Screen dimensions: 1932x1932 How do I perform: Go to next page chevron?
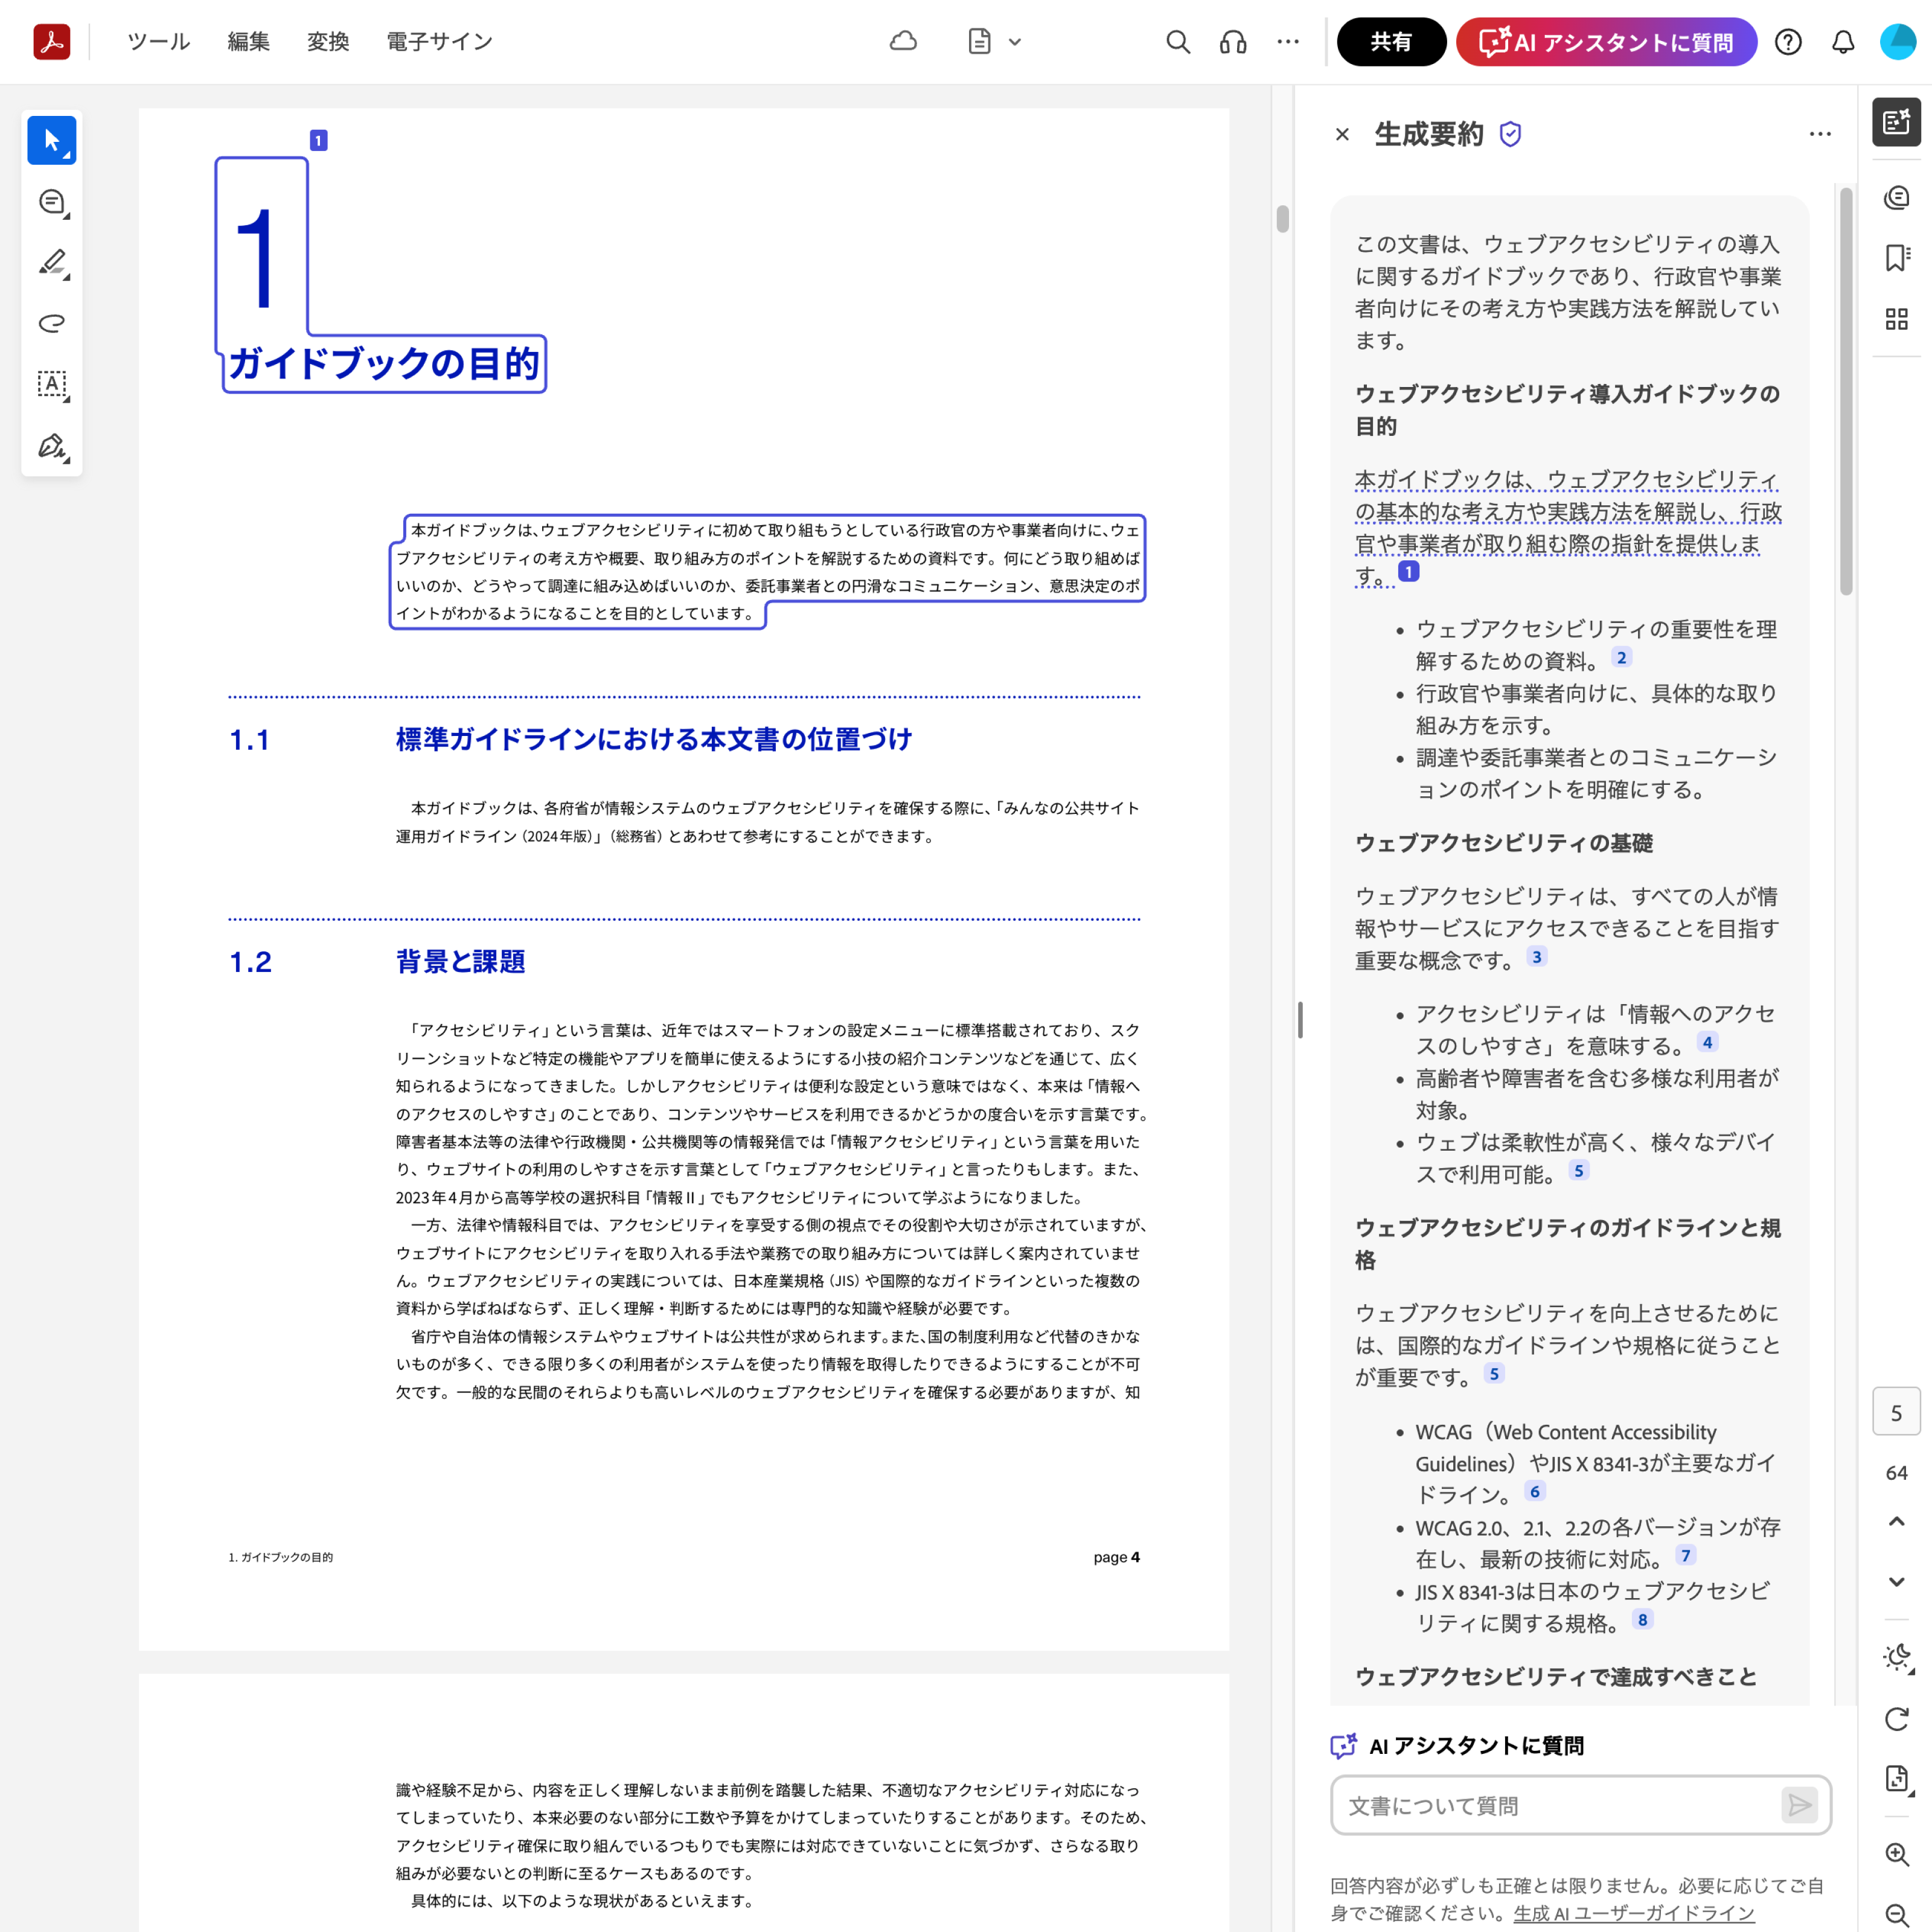point(1896,1582)
